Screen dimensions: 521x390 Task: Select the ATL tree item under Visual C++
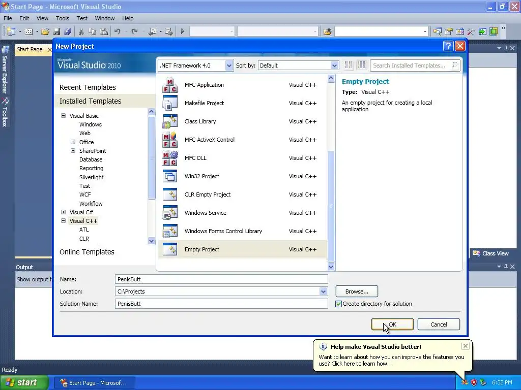pyautogui.click(x=84, y=230)
